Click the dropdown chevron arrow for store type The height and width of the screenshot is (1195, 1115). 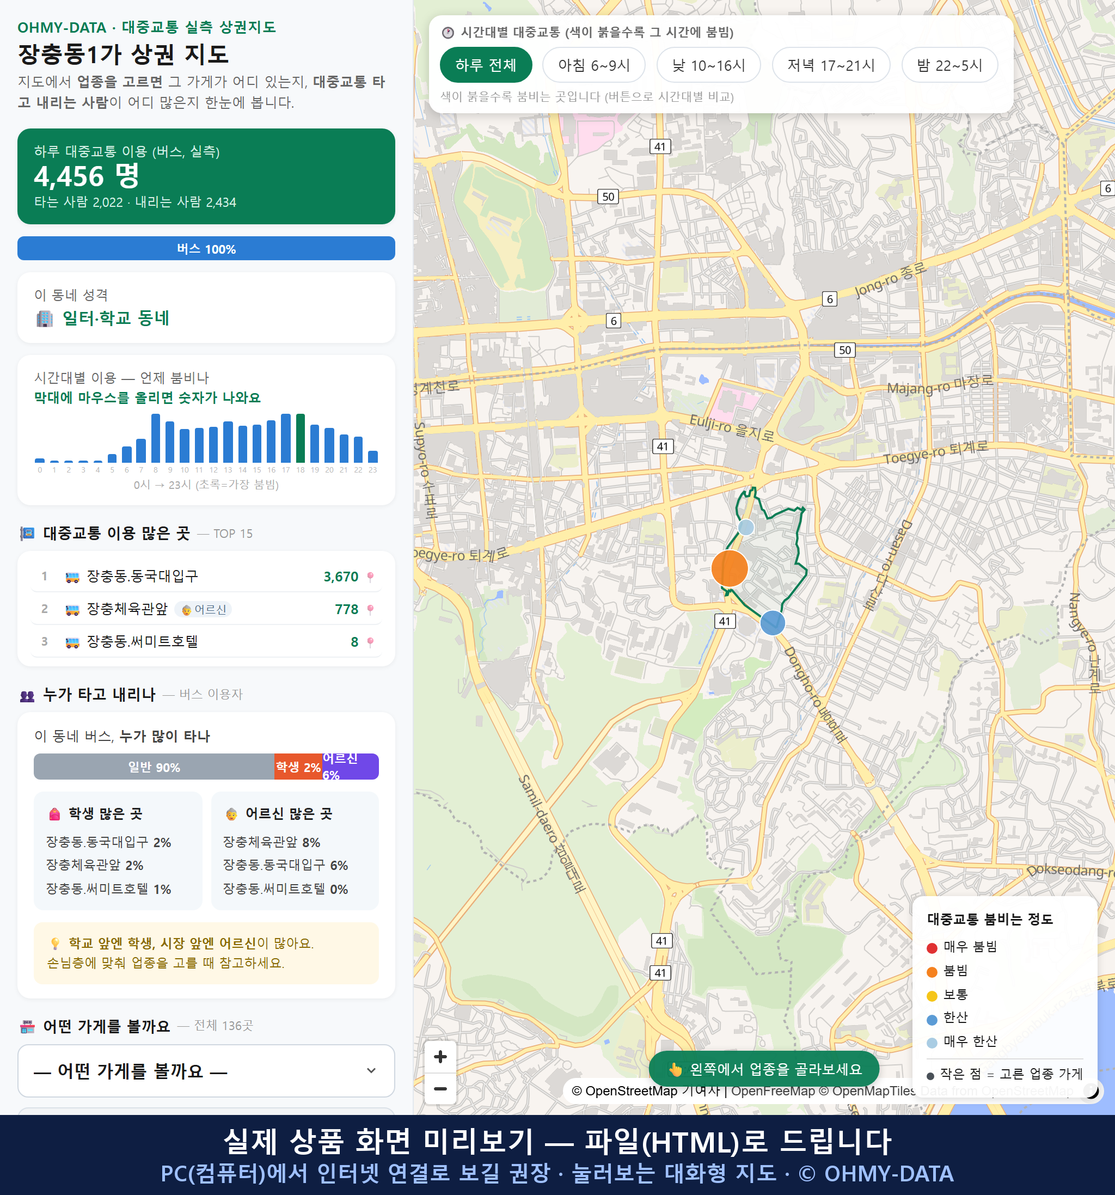click(371, 1070)
